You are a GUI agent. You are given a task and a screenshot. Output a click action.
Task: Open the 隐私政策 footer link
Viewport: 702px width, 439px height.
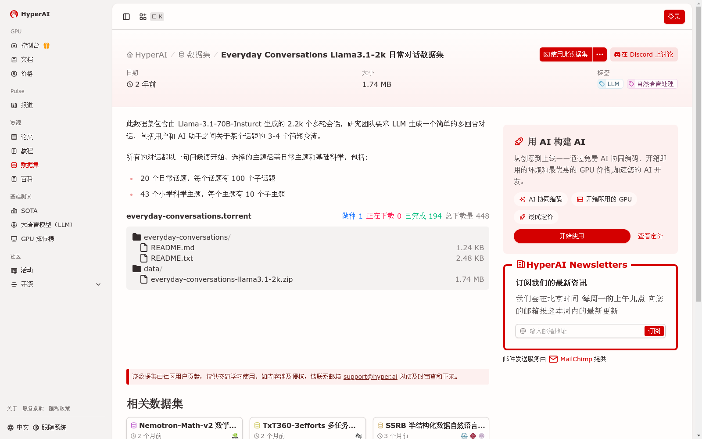[59, 409]
